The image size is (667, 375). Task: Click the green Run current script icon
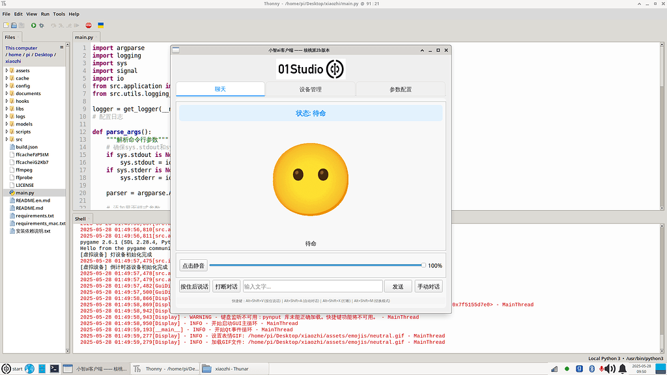33,25
